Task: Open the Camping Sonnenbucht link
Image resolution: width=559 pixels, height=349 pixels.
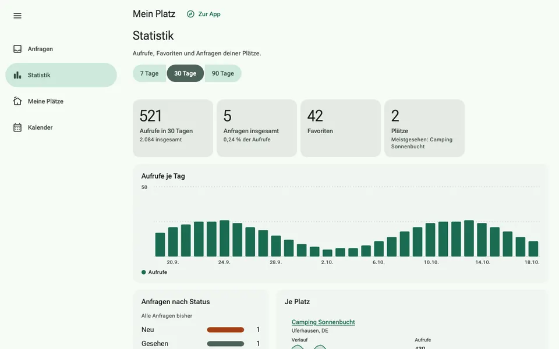Action: [x=323, y=322]
